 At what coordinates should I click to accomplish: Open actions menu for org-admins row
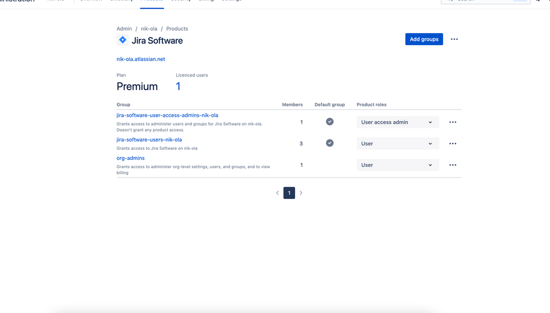click(453, 165)
